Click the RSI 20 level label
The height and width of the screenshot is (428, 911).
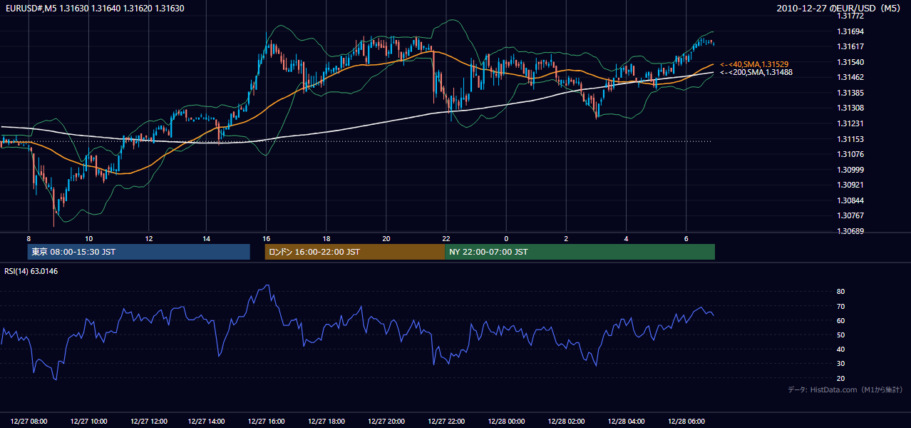[840, 378]
